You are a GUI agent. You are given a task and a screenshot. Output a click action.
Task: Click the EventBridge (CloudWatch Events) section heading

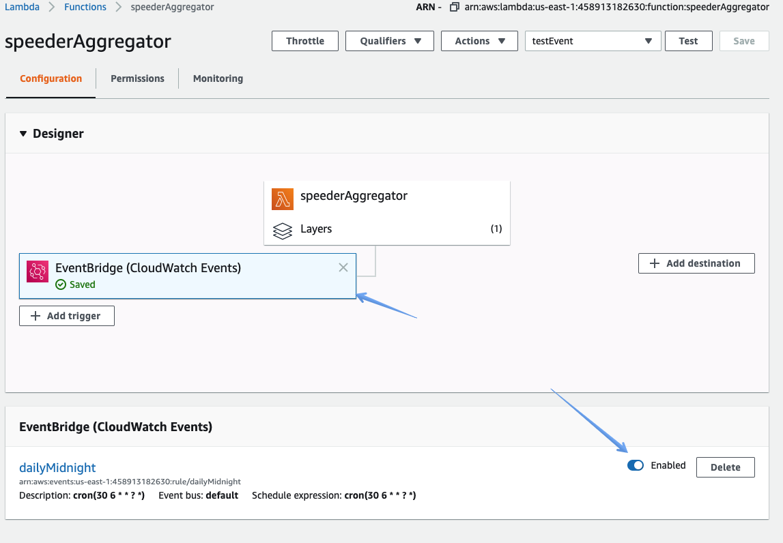[x=116, y=427]
